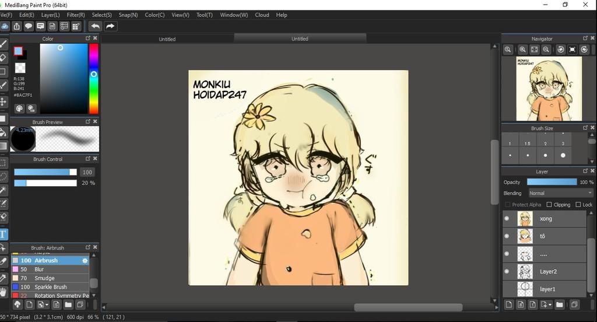This screenshot has height=322, width=597.
Task: Enable the layer Lock checkbox
Action: coord(578,205)
